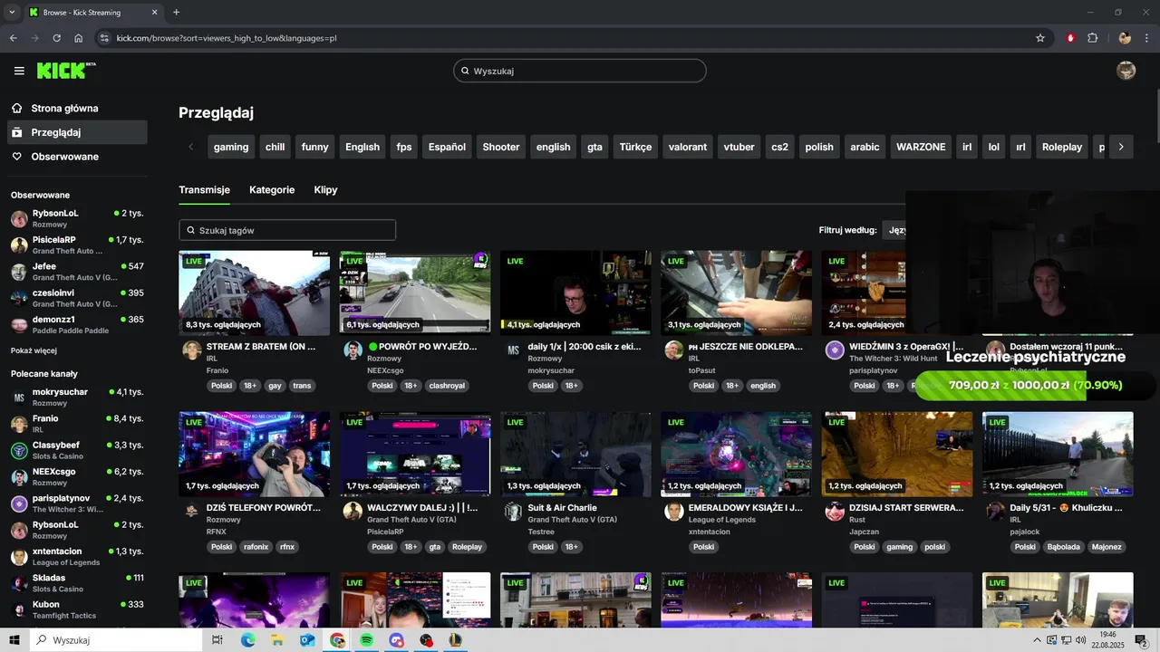
Task: Open Windows Start menu
Action: pos(14,640)
